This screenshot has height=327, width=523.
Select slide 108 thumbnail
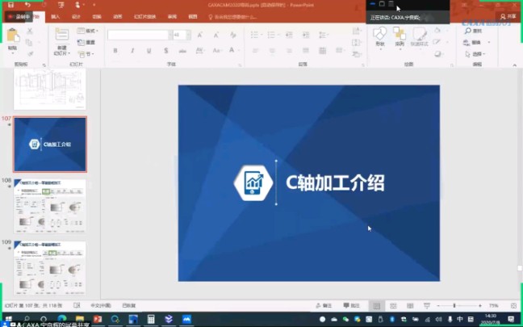pyautogui.click(x=50, y=206)
